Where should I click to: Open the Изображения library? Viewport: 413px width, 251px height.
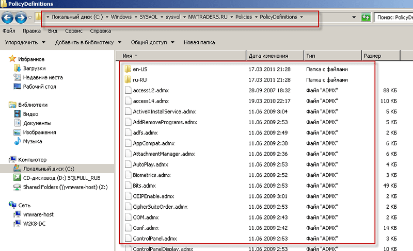pyautogui.click(x=40, y=132)
